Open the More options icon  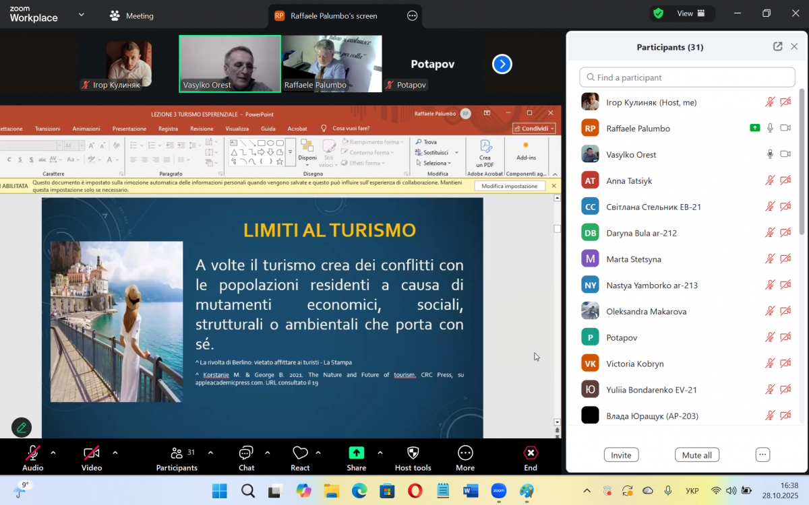[x=465, y=453]
